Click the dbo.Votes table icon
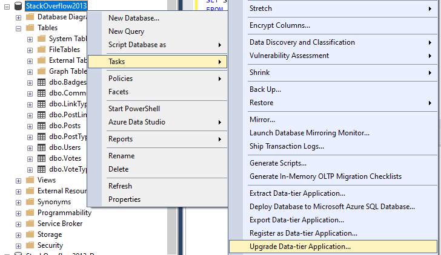Image resolution: width=441 pixels, height=255 pixels. pyautogui.click(x=41, y=158)
